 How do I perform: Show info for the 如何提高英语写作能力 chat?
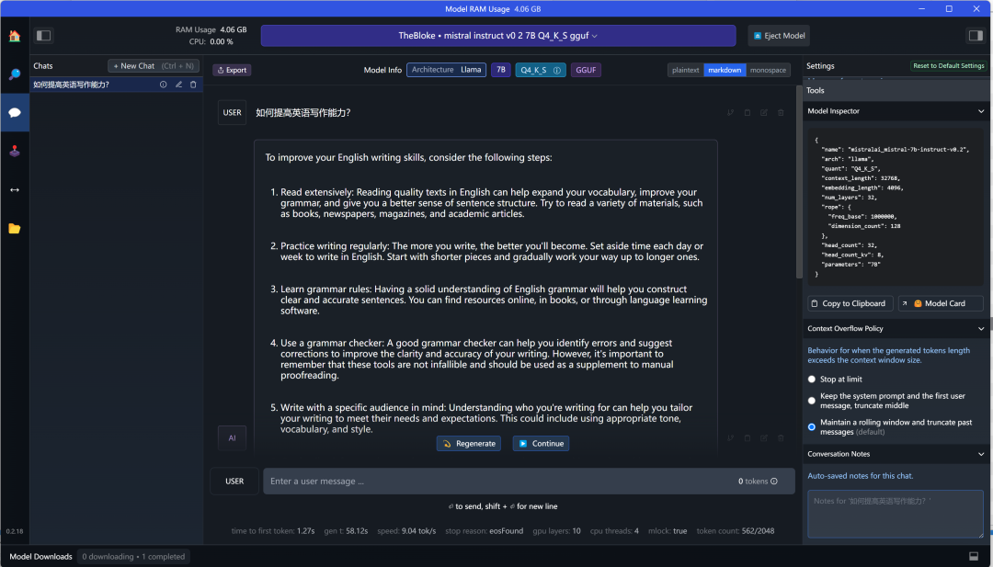coord(164,85)
